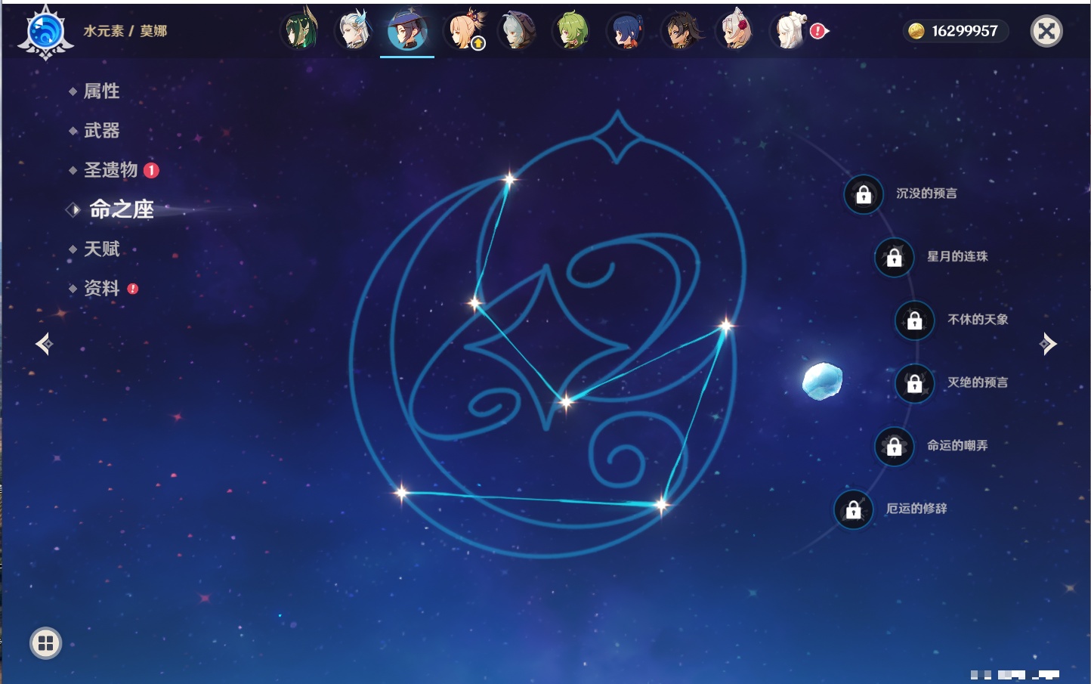Select the black-haired character with gold accents

pyautogui.click(x=681, y=31)
